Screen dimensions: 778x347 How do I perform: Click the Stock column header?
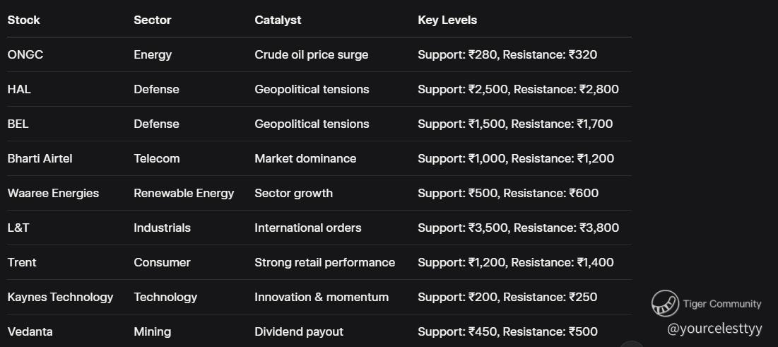tap(24, 20)
